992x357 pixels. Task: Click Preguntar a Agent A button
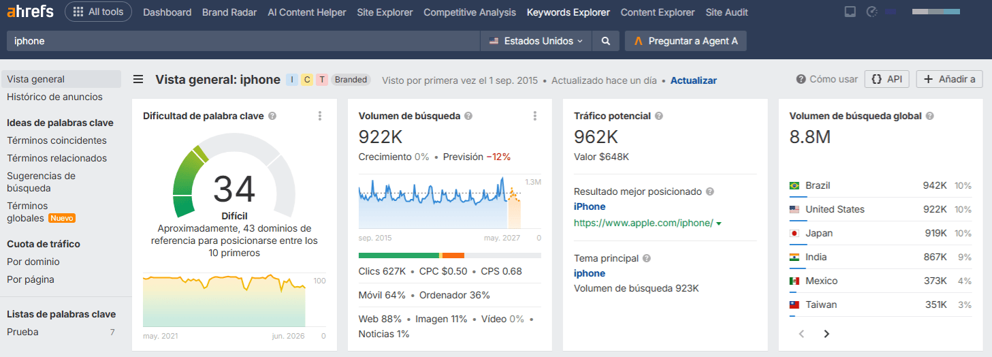(x=686, y=41)
